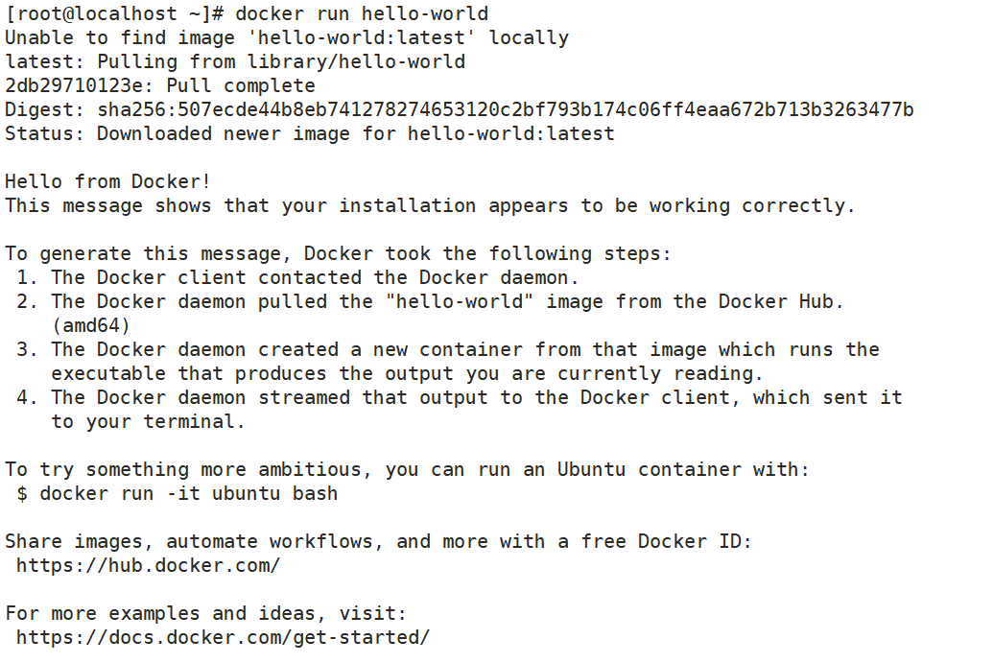994x663 pixels.
Task: Click the 'docker run hello-world' command text
Action: pos(362,13)
